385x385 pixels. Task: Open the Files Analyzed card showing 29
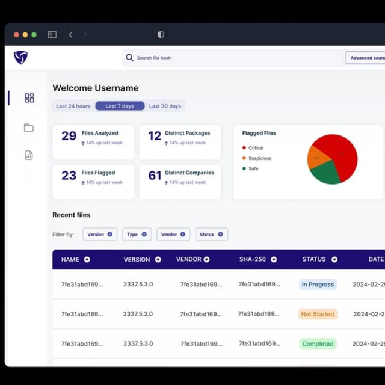[93, 142]
